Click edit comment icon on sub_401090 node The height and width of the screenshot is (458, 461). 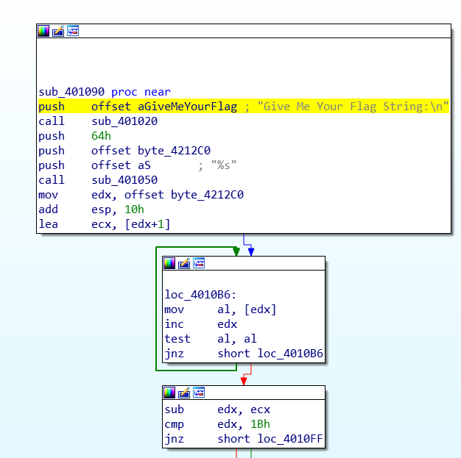[58, 31]
